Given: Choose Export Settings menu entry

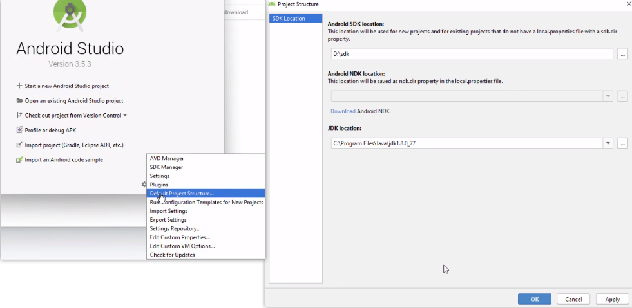Looking at the screenshot, I should click(x=206, y=220).
